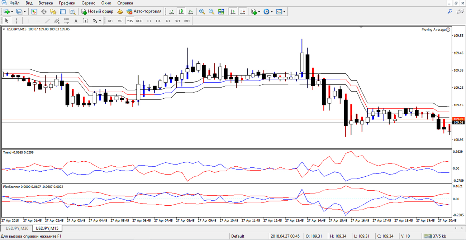Switch to the H4 timeframe
This screenshot has width=466, height=240.
[x=158, y=21]
